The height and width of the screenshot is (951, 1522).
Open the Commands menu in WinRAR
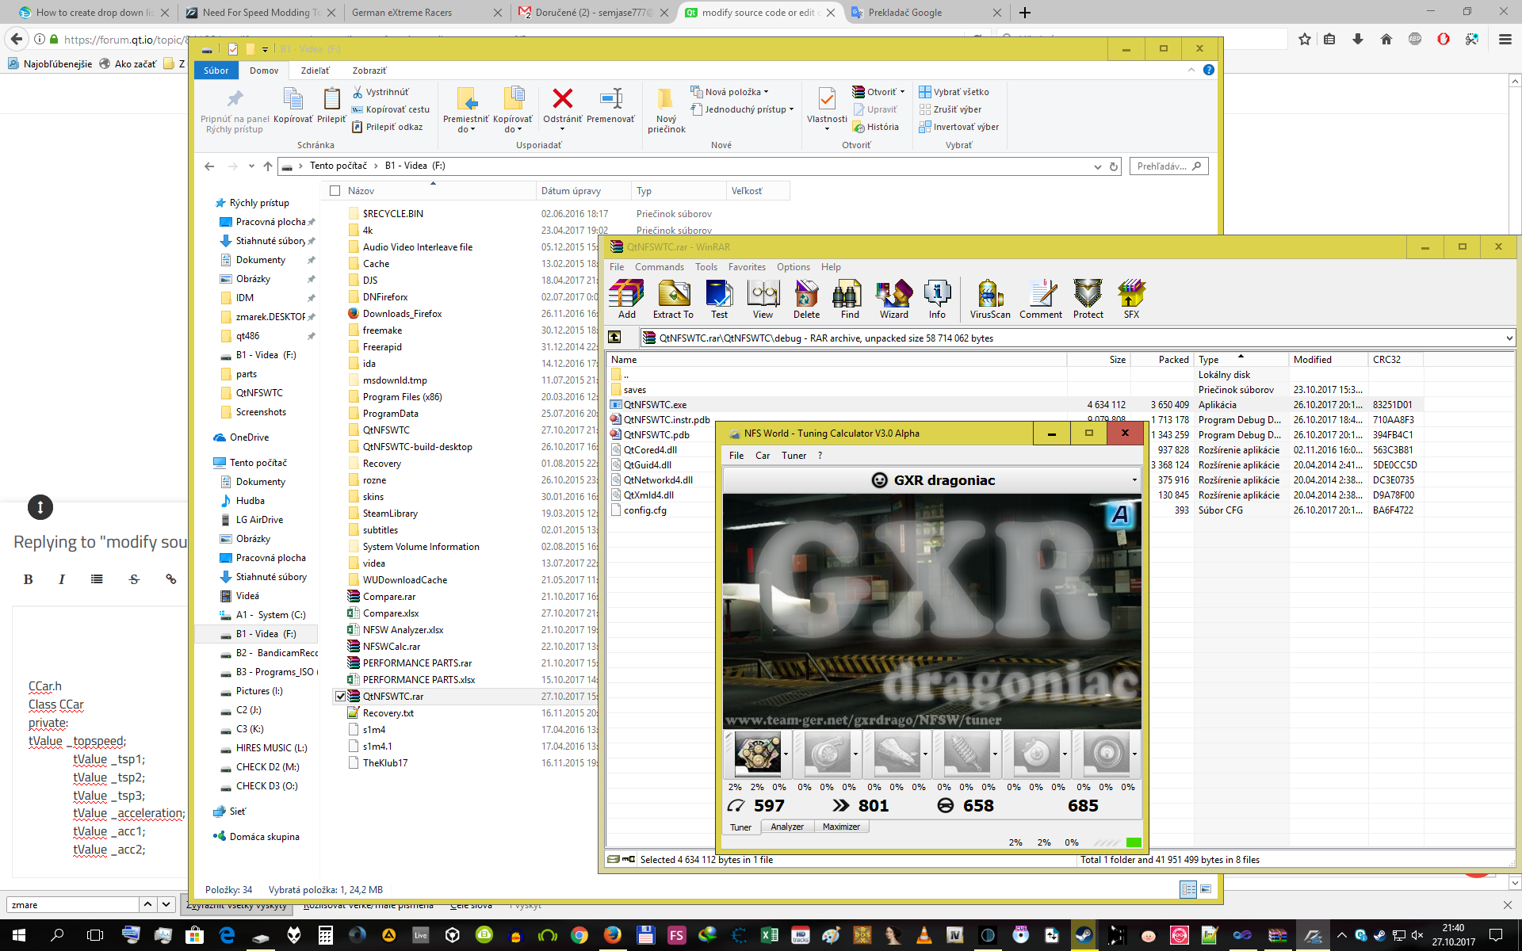659,267
